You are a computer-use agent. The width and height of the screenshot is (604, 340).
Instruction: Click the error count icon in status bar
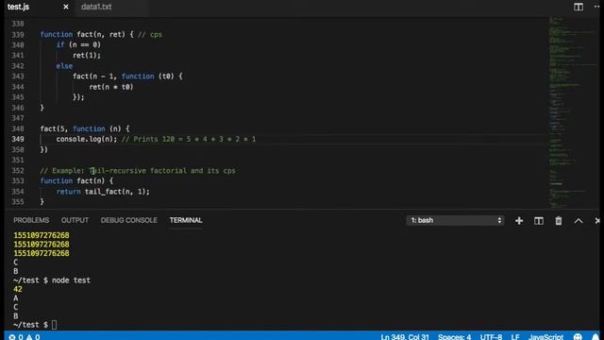pos(12,337)
